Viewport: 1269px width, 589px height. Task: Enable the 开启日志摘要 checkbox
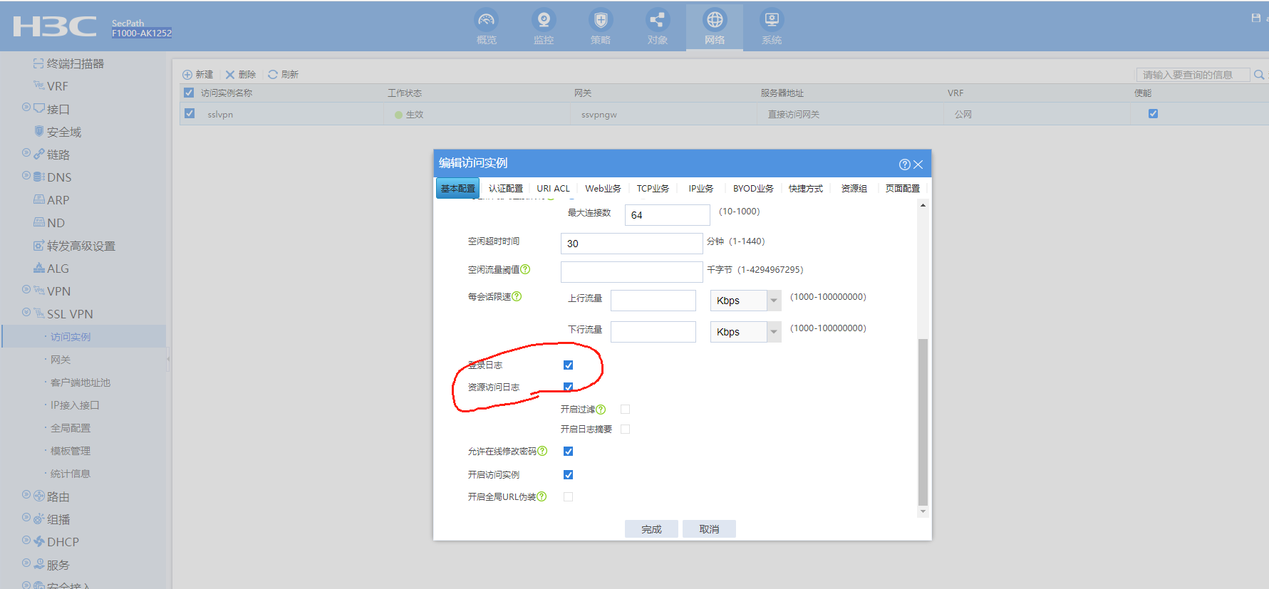pos(625,429)
